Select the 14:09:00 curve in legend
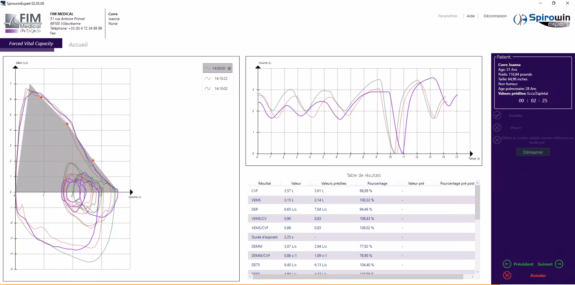 pyautogui.click(x=216, y=68)
